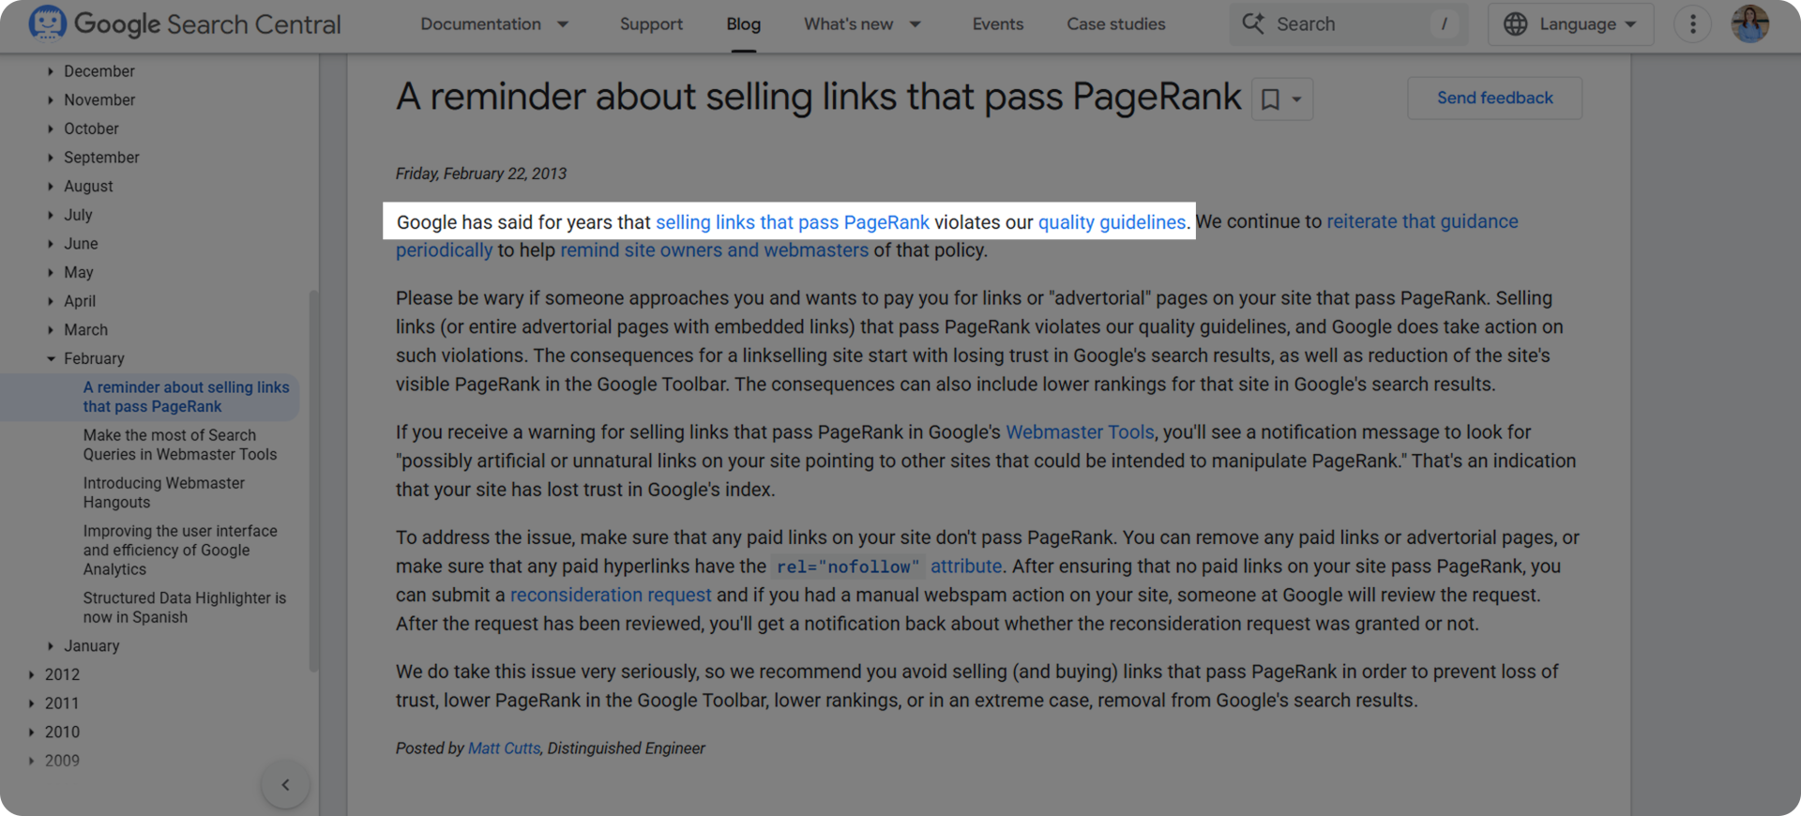This screenshot has height=816, width=1801.
Task: Follow the reconsideration request link
Action: coord(611,596)
